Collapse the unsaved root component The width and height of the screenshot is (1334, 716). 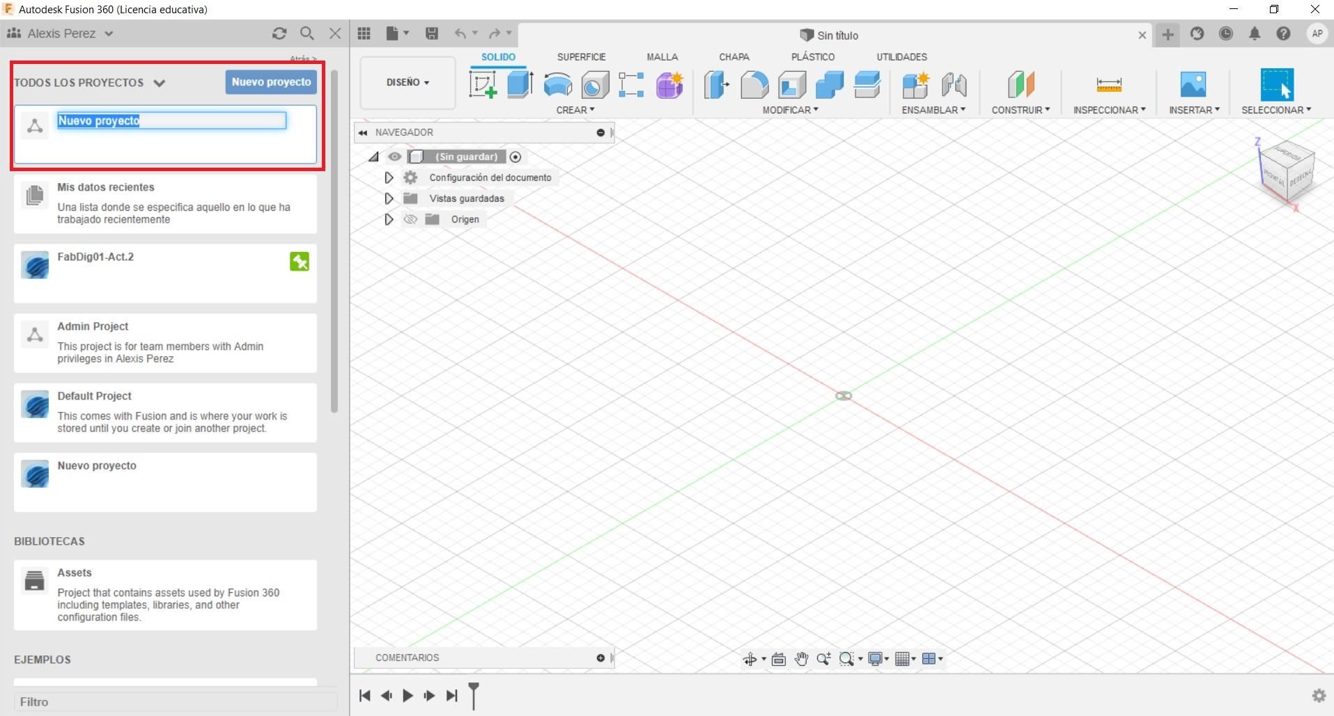[374, 157]
